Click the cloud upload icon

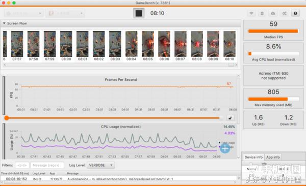coord(273,13)
